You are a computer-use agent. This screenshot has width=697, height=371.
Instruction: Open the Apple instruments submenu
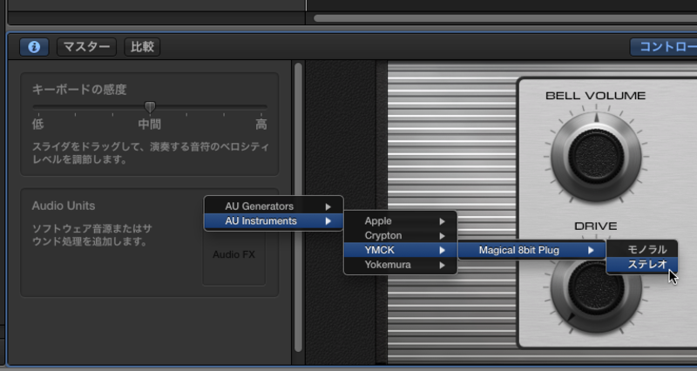tap(401, 221)
